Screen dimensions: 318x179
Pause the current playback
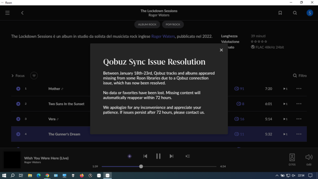click(158, 156)
